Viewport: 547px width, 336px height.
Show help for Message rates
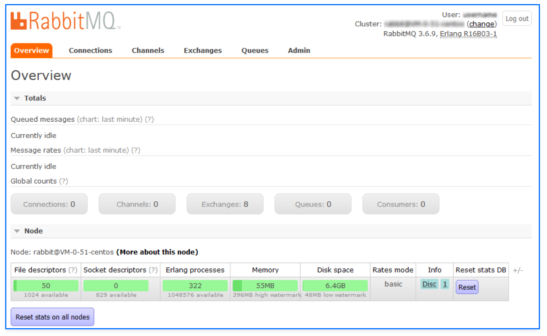pyautogui.click(x=136, y=150)
